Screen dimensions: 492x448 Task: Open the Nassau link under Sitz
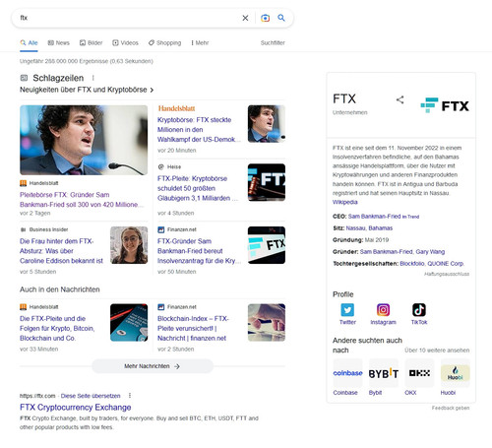pyautogui.click(x=355, y=228)
